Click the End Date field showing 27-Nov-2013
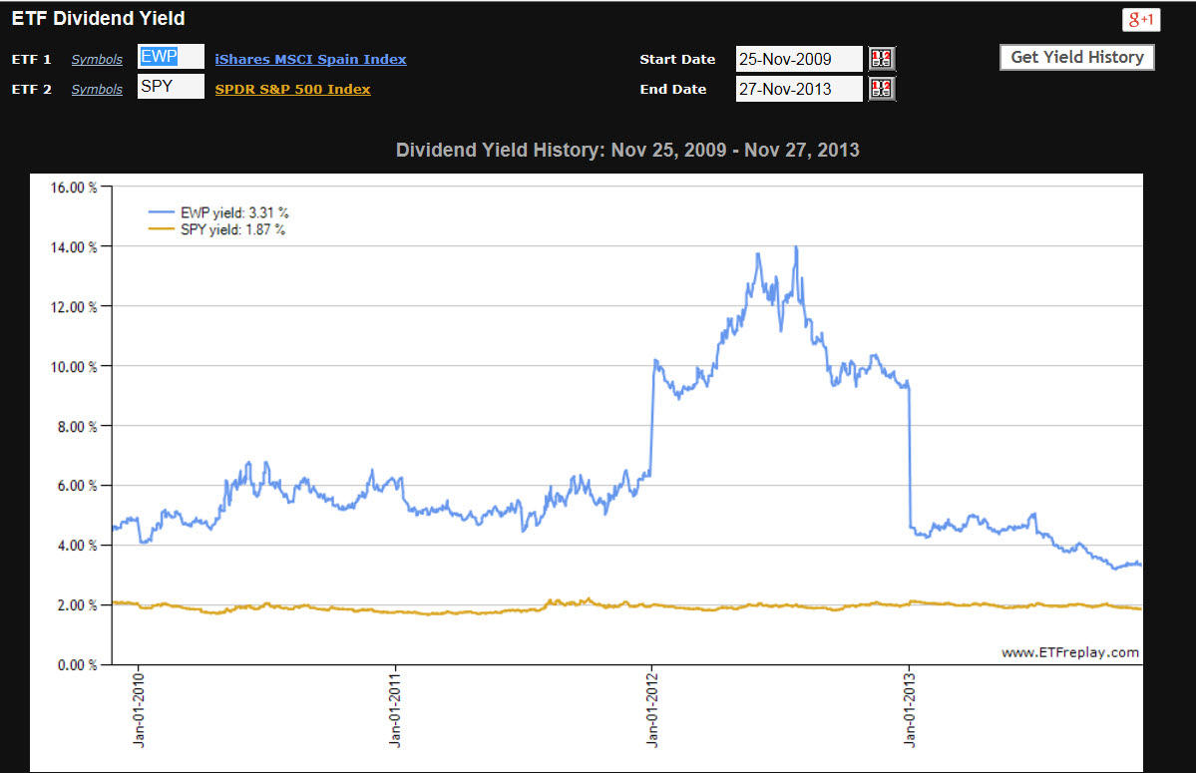Image resolution: width=1196 pixels, height=773 pixels. (x=798, y=89)
